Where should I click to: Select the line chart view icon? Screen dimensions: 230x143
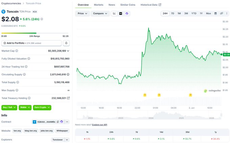tap(114, 13)
